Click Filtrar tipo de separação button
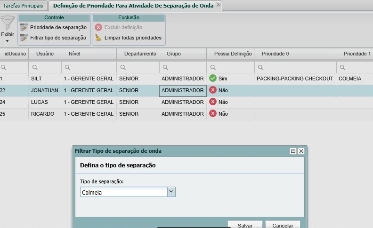This screenshot has height=228, width=373. (53, 38)
